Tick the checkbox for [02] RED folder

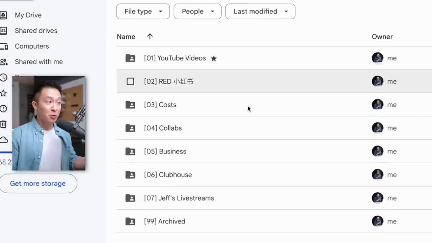(x=130, y=81)
